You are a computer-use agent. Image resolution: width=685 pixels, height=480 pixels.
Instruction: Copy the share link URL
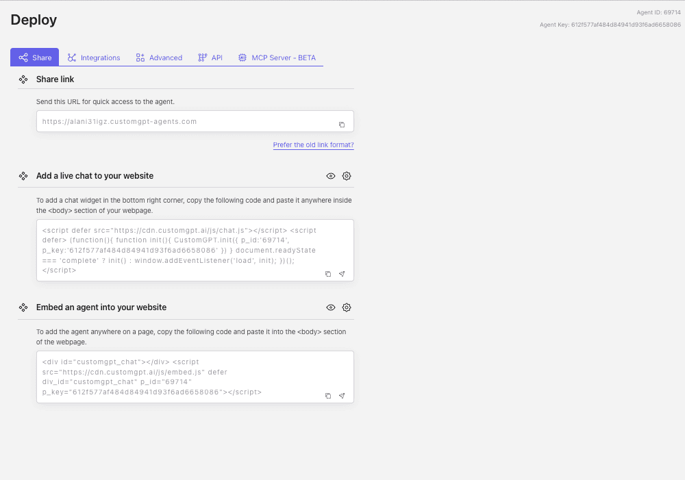click(342, 125)
